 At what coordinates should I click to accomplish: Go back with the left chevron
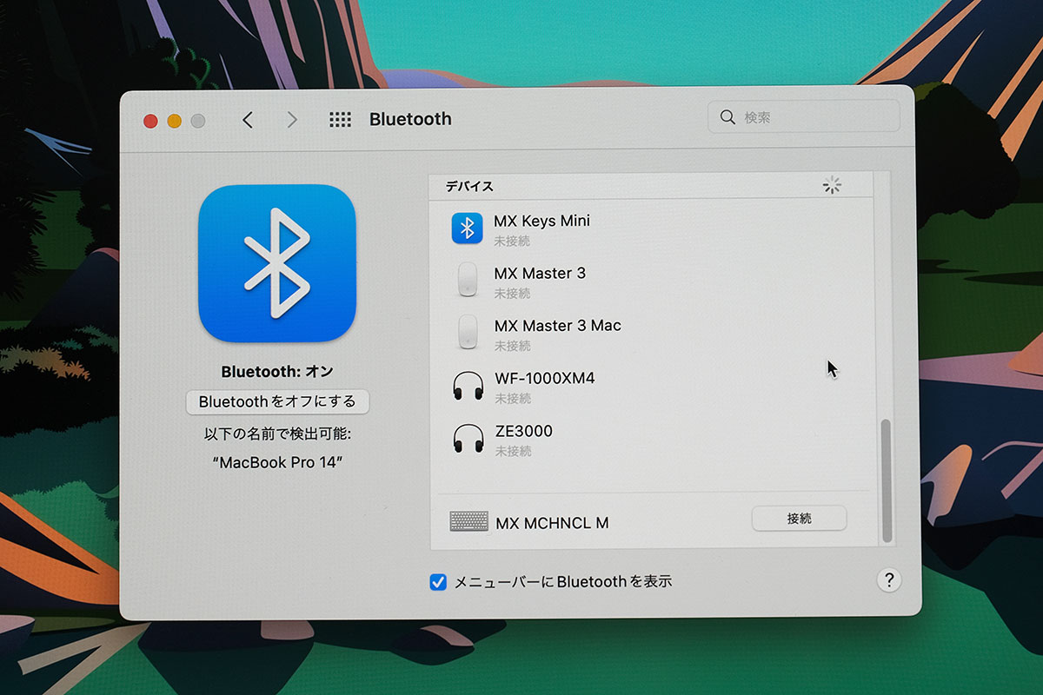tap(248, 120)
